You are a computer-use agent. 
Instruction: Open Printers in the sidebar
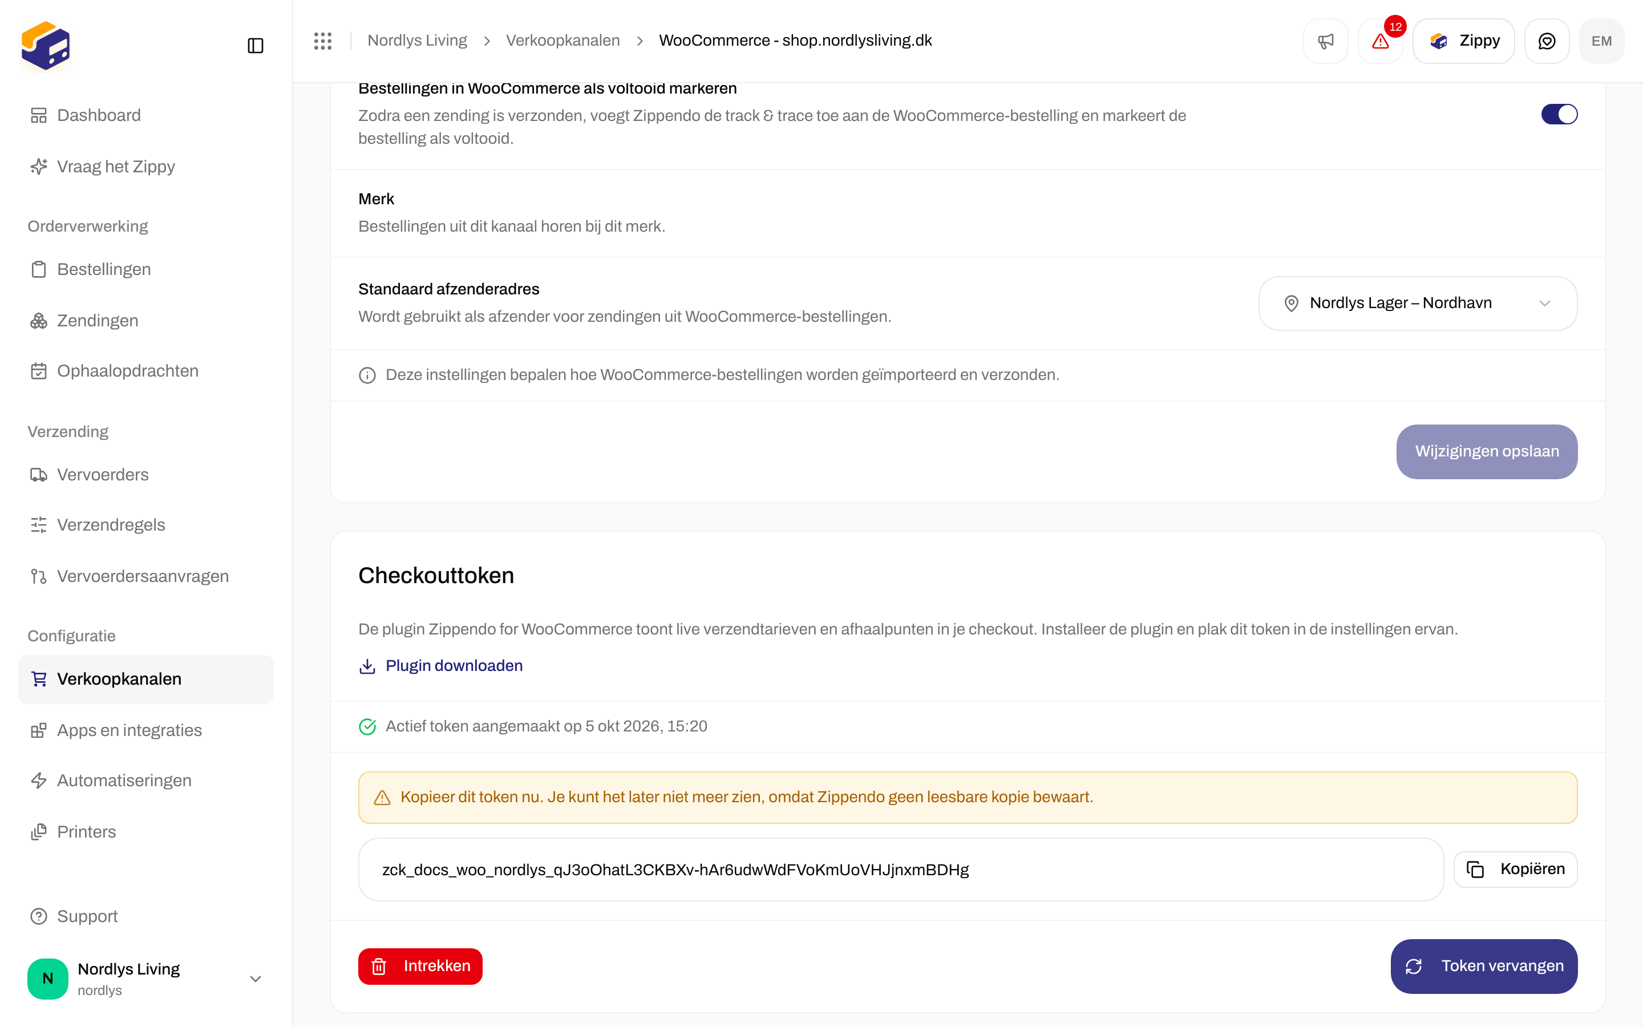[145, 832]
